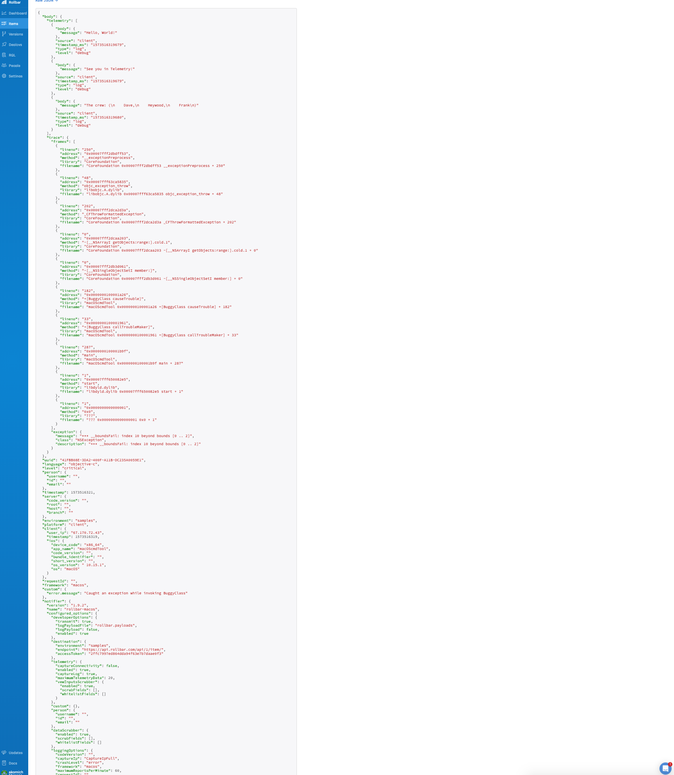The width and height of the screenshot is (674, 775).
Task: Open Settings using the gear icon
Action: 4,76
